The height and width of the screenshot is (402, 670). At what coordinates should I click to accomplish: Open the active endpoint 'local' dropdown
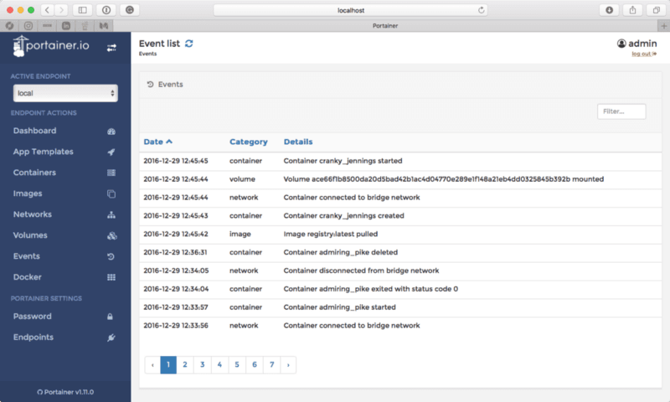64,93
